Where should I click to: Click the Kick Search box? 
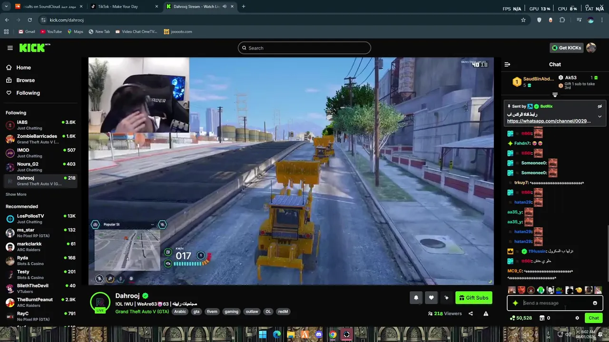click(x=304, y=48)
